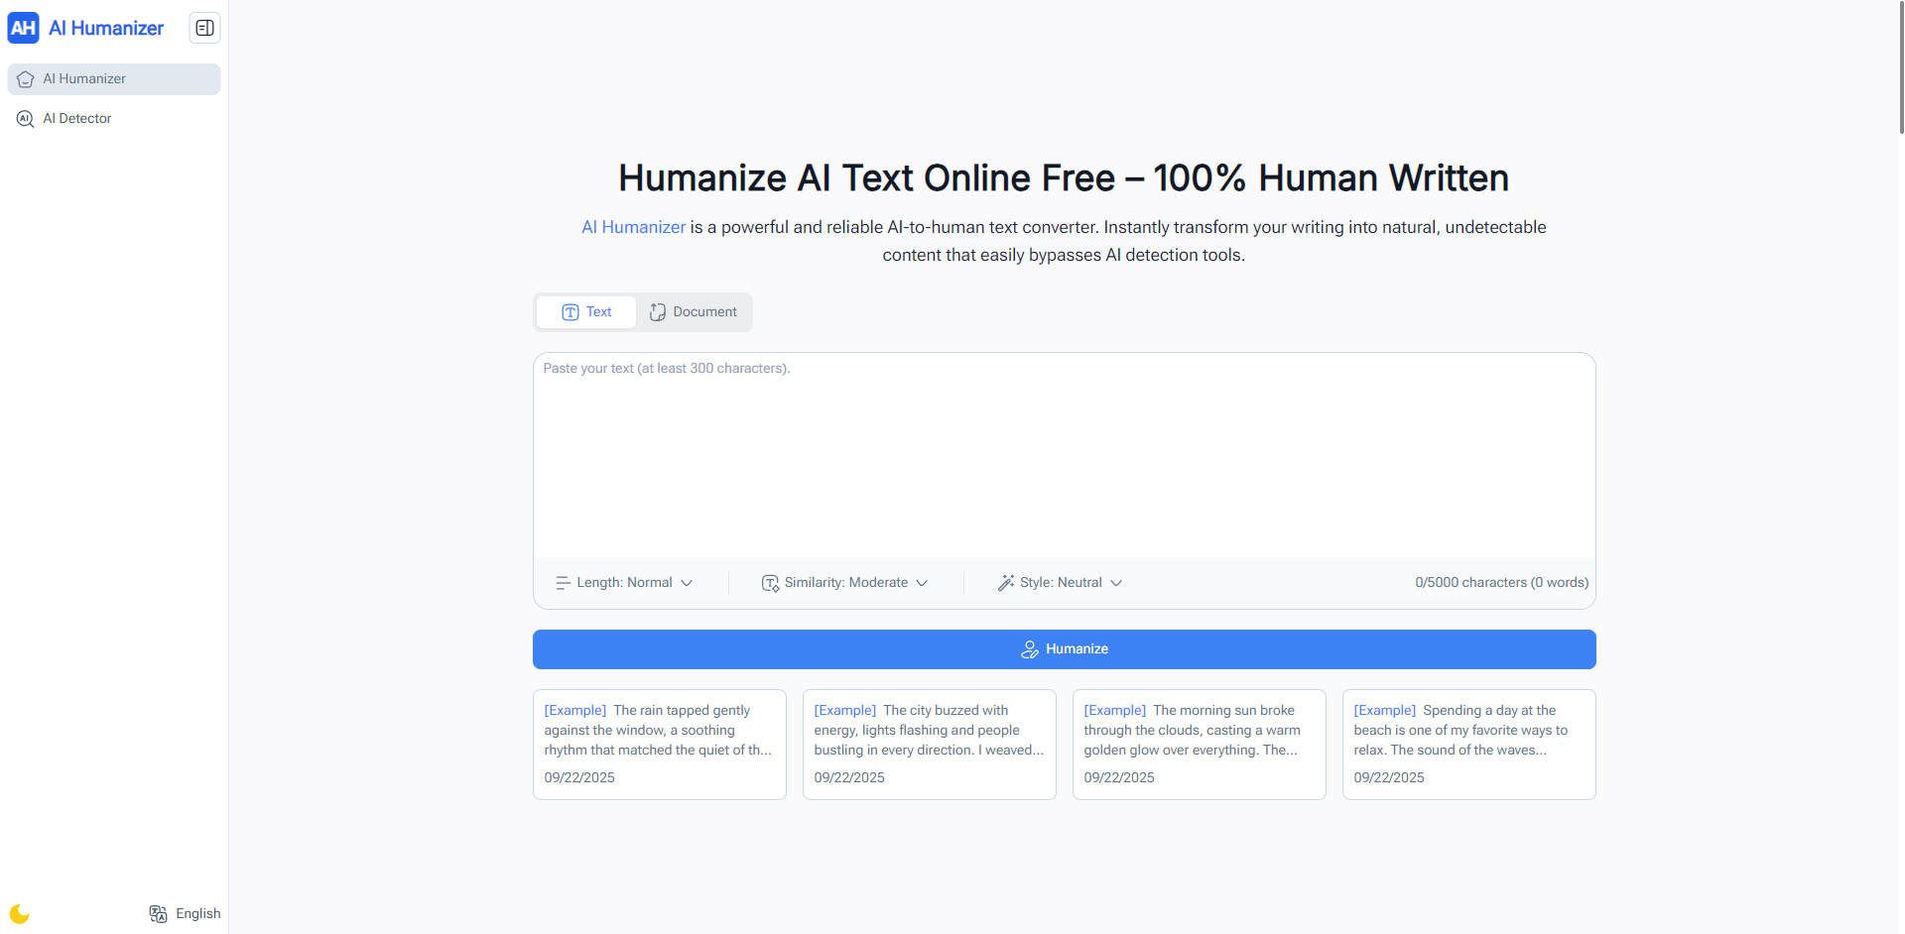Toggle dark mode with the moon icon
This screenshot has height=934, width=1905.
coord(19,913)
